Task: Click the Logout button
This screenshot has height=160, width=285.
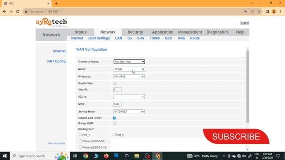Action: (244, 23)
